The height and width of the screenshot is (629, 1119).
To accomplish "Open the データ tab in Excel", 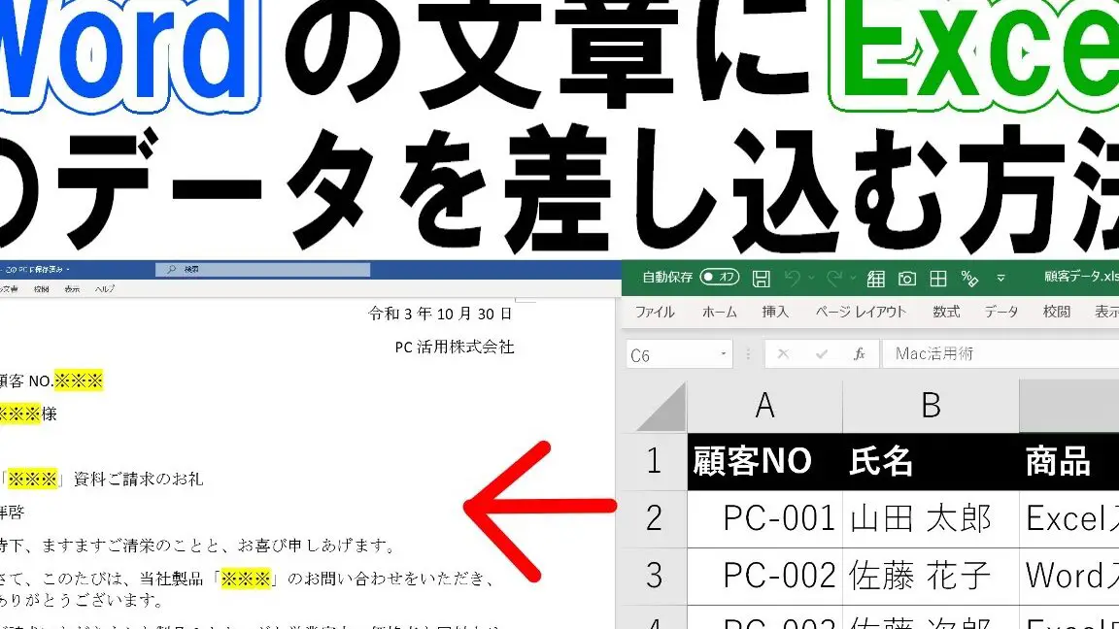I will coord(1001,312).
